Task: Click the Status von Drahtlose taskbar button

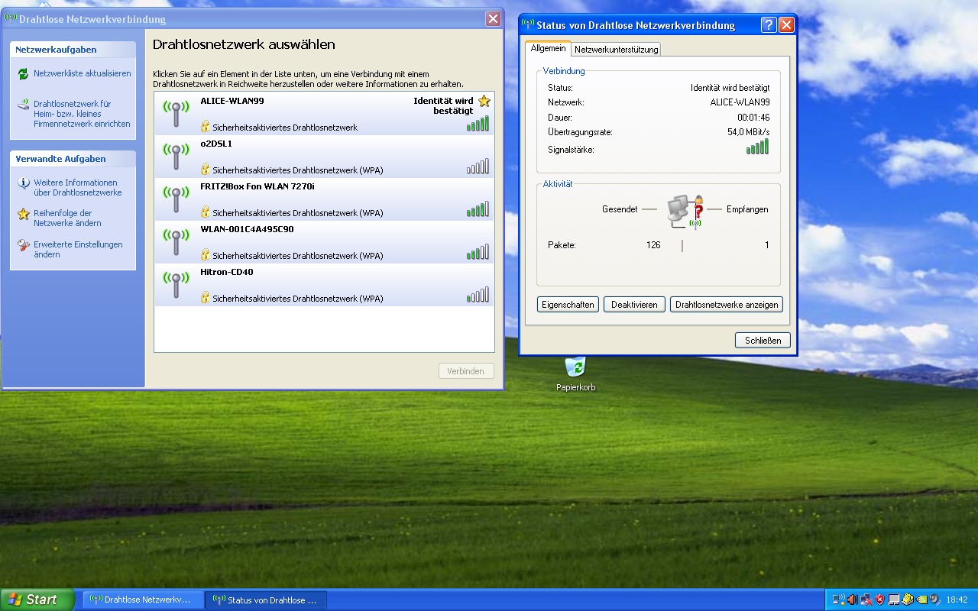Action: (266, 600)
